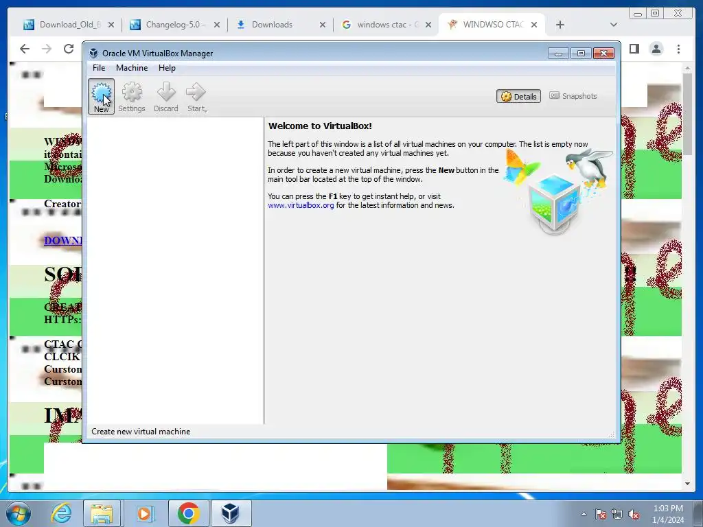The height and width of the screenshot is (527, 703).
Task: Show hidden tray icons arrow
Action: [x=584, y=514]
